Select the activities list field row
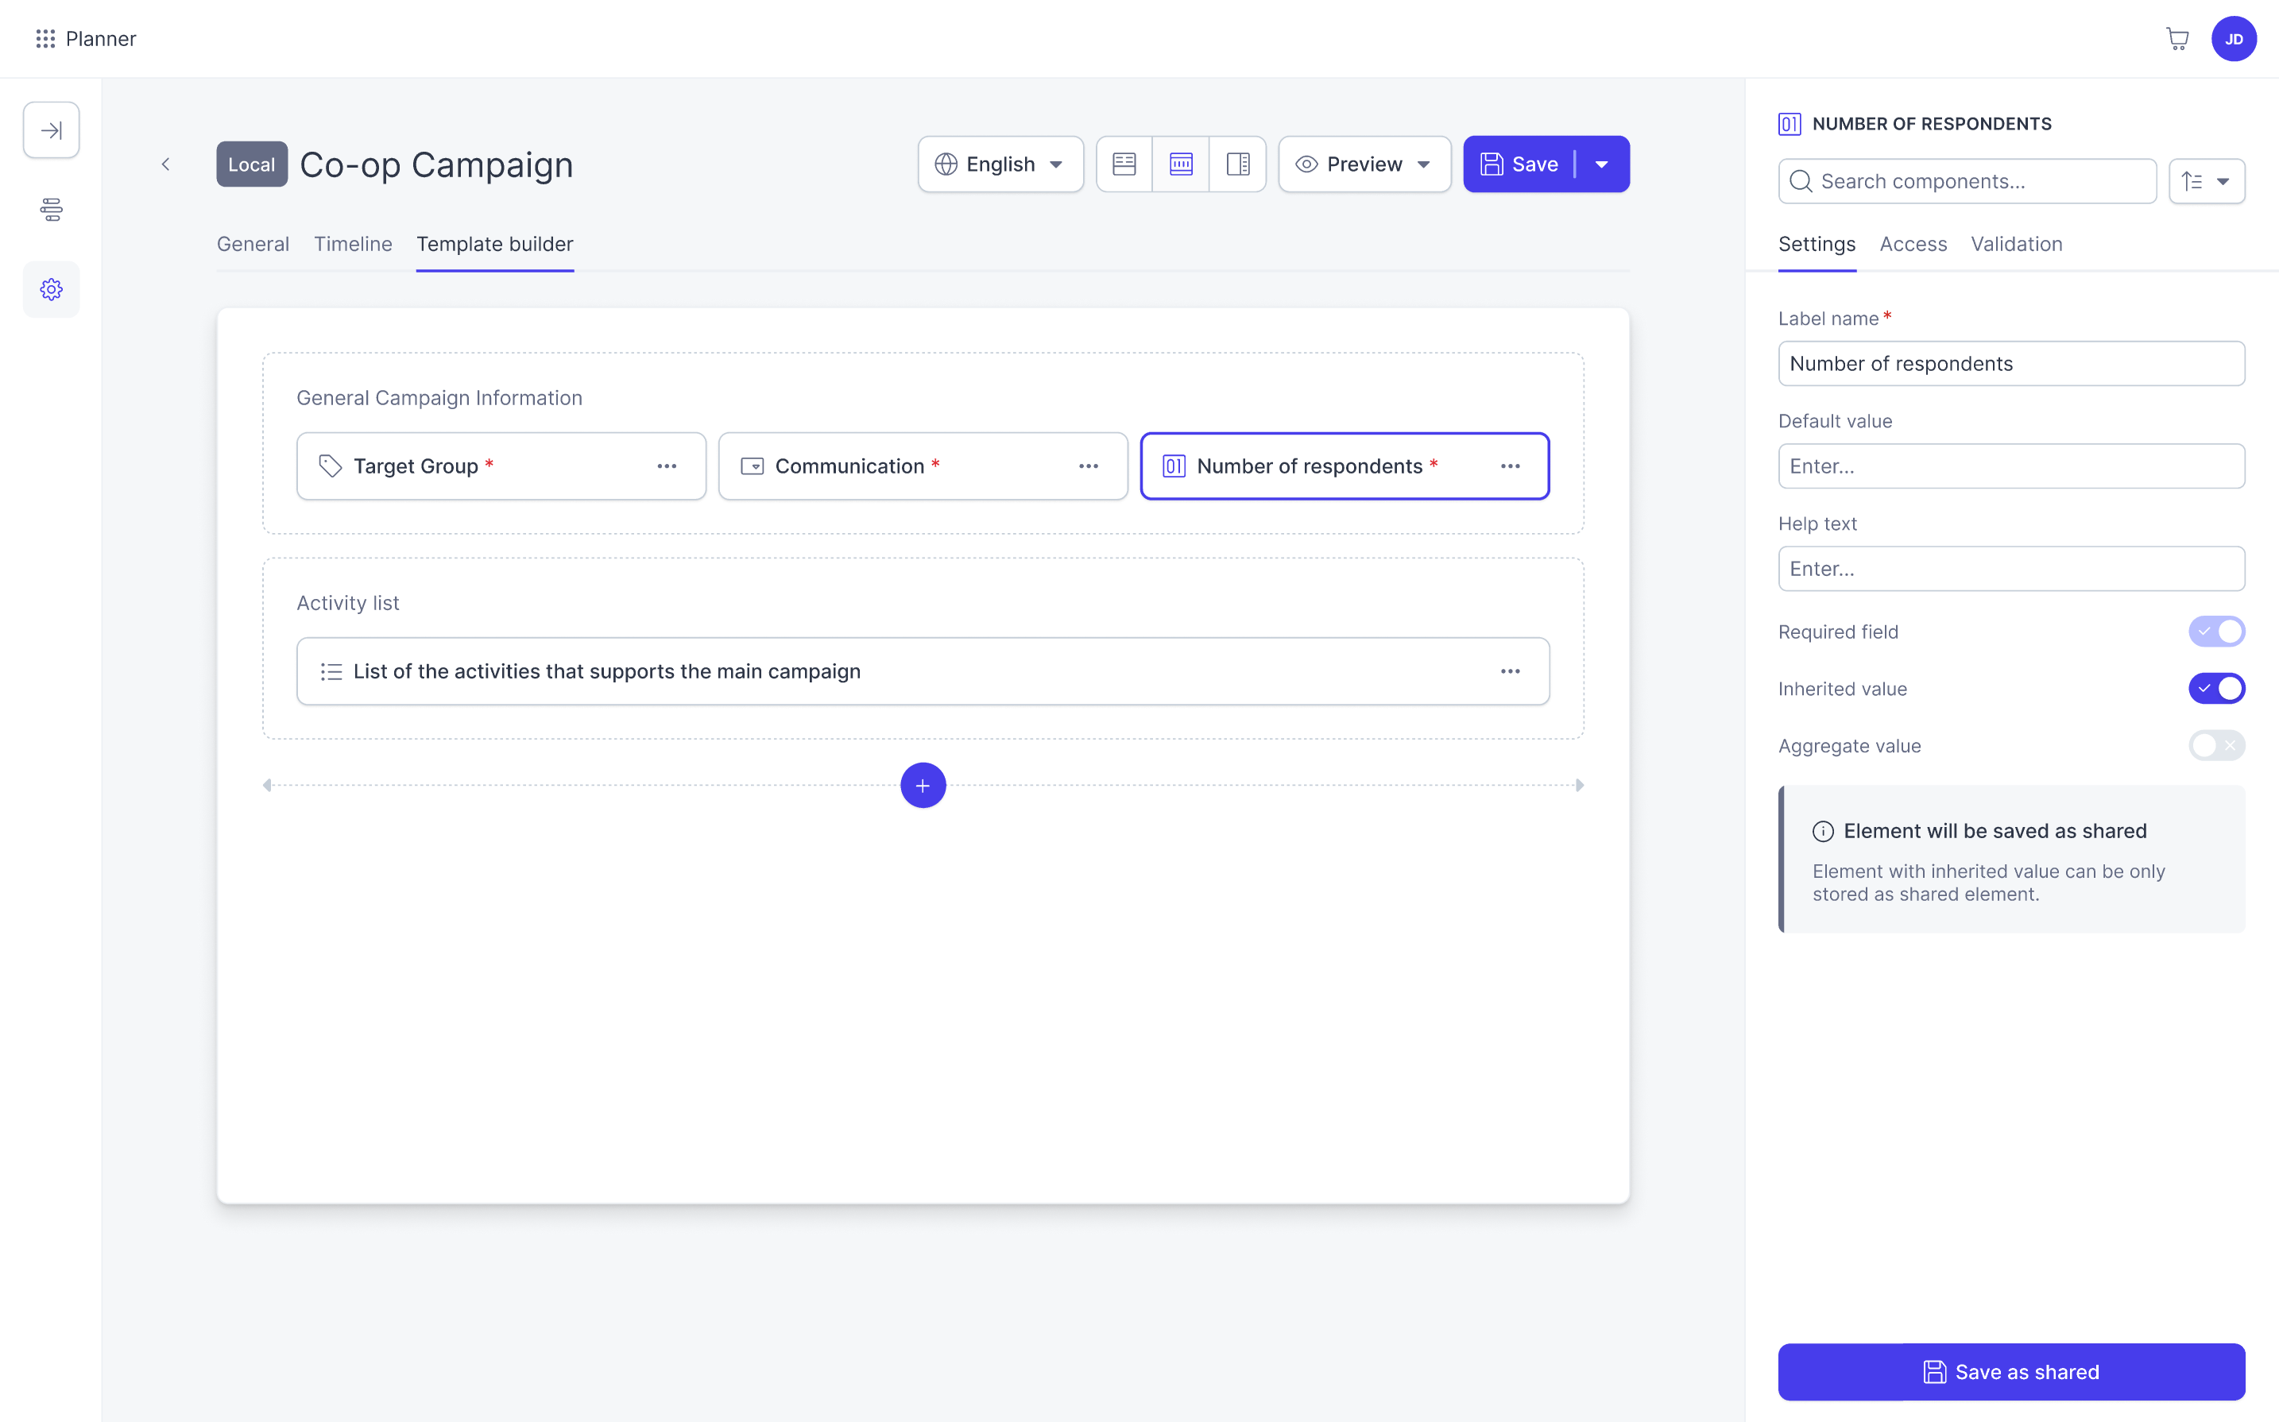The image size is (2279, 1422). [x=923, y=671]
